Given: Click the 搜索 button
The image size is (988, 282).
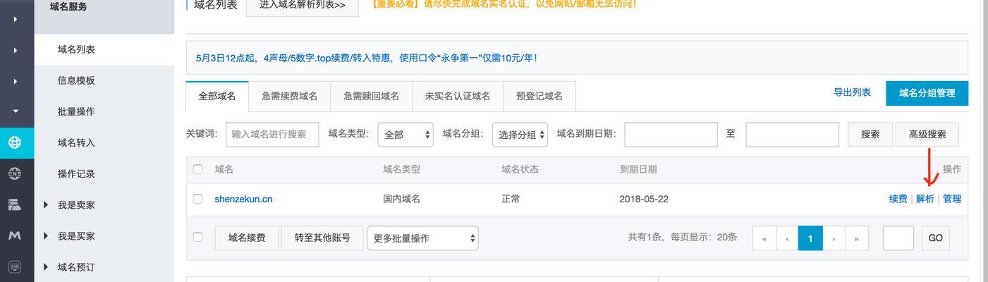Looking at the screenshot, I should click(x=870, y=134).
